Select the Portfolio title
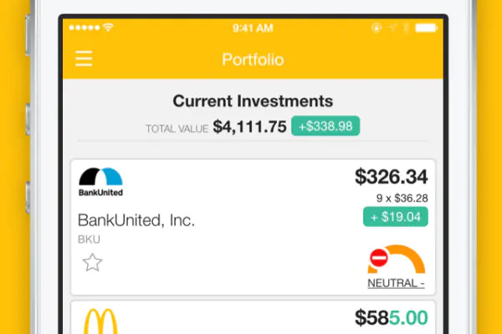The image size is (502, 334). (253, 60)
